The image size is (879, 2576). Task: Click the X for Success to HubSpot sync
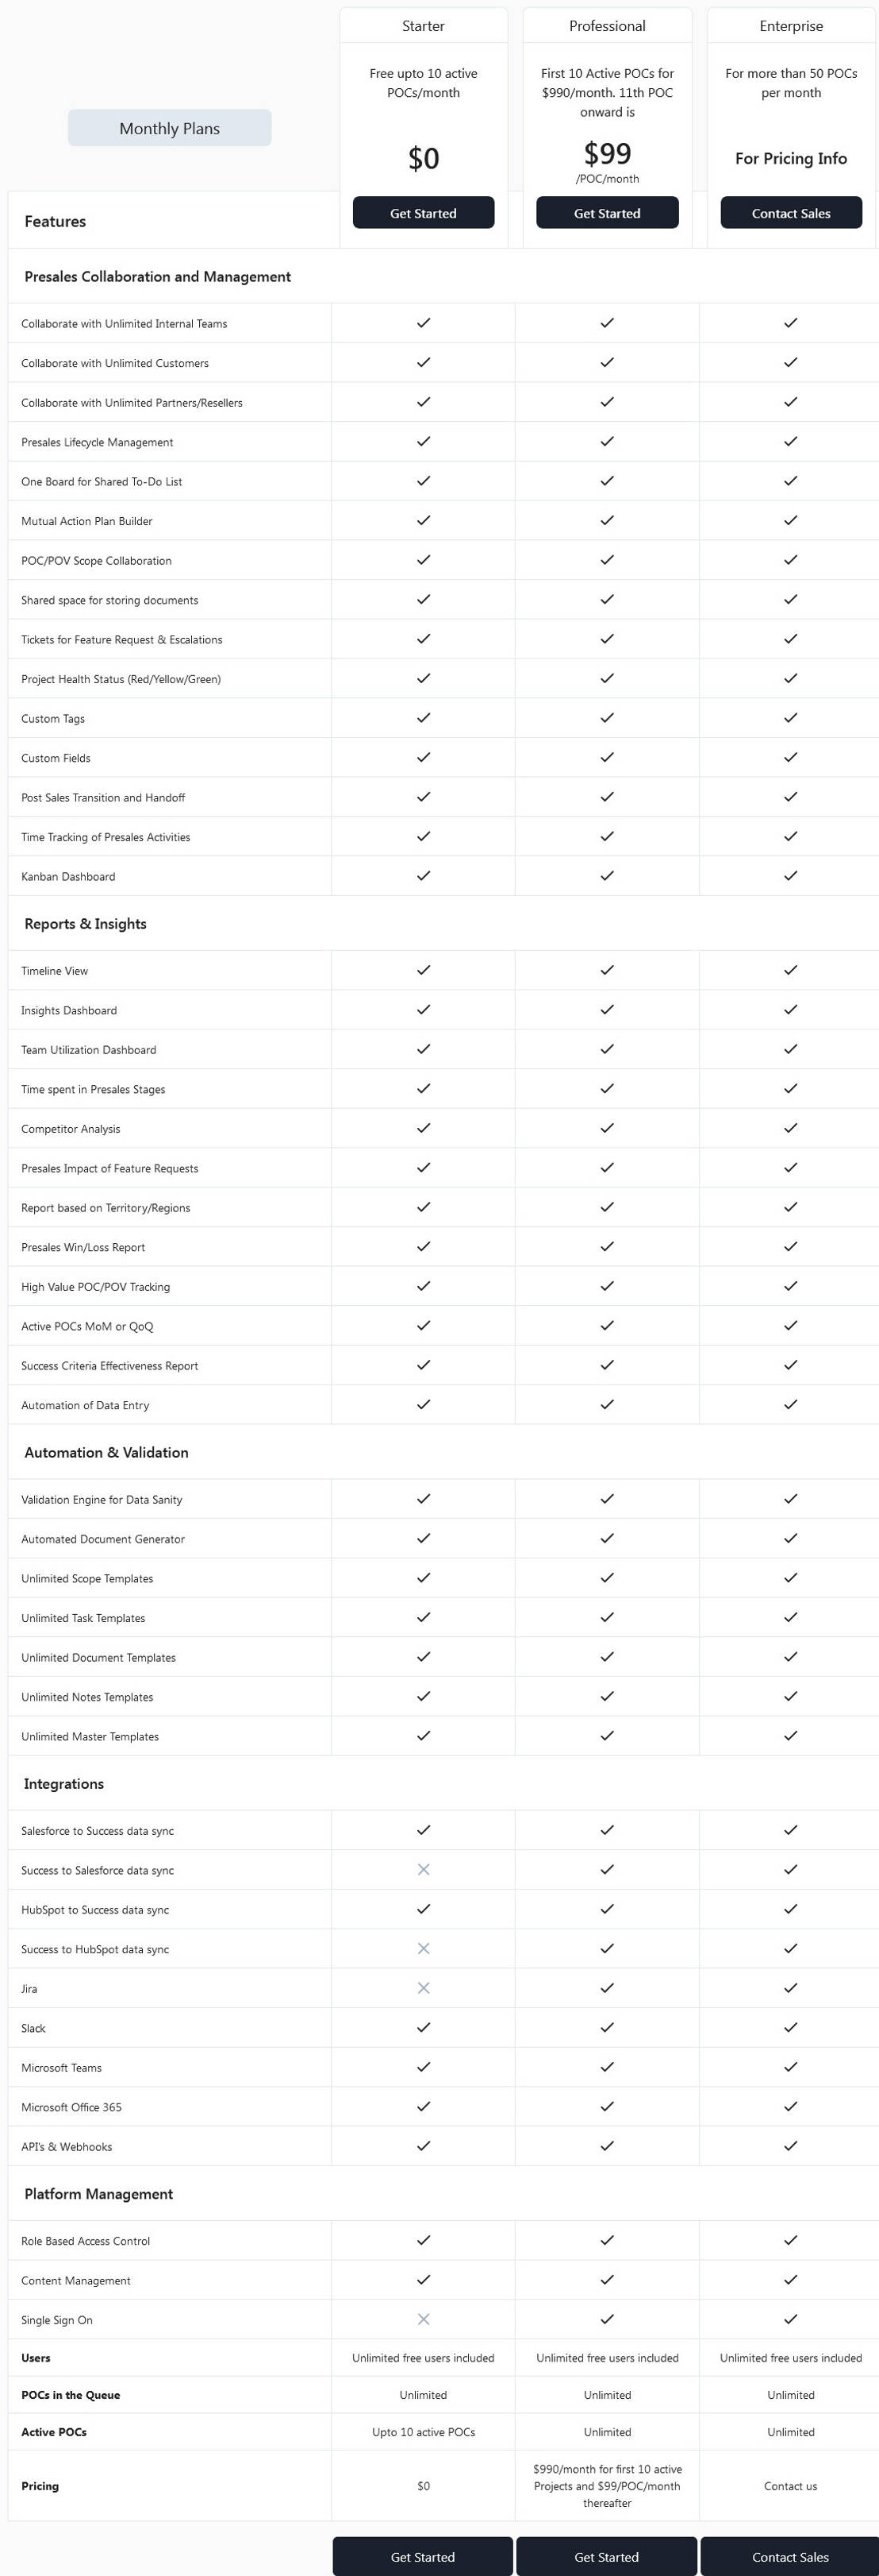coord(423,1948)
